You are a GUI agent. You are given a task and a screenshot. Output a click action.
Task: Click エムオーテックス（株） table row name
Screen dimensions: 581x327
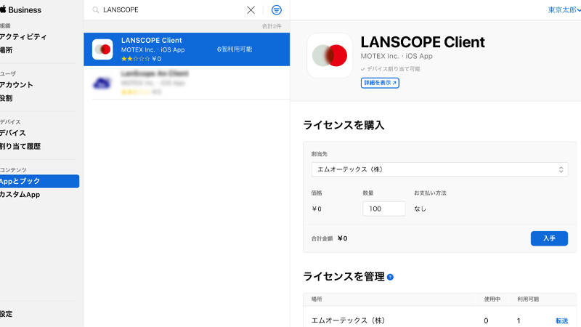coord(348,320)
